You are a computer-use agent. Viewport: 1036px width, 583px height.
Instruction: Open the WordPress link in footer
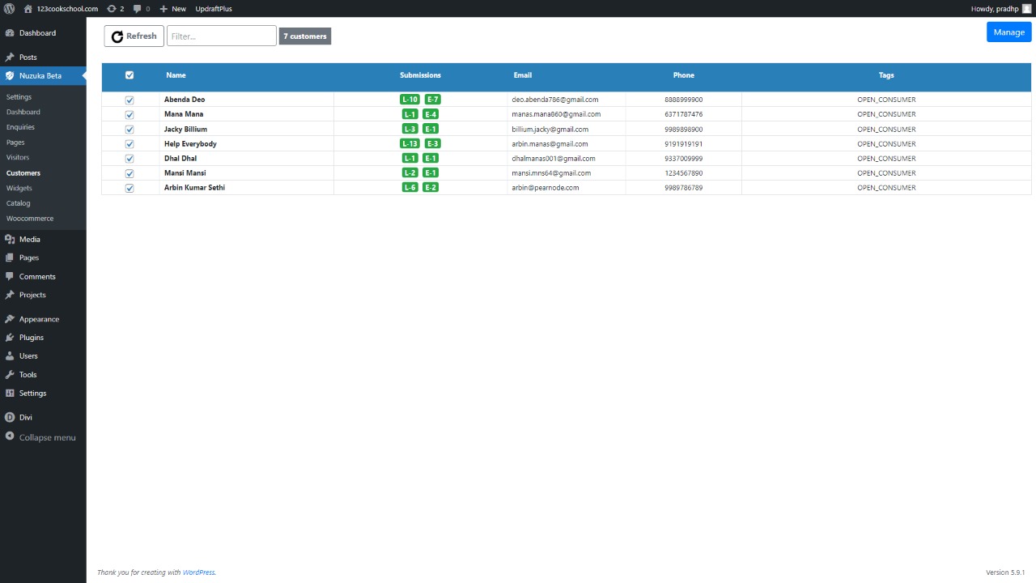(198, 572)
